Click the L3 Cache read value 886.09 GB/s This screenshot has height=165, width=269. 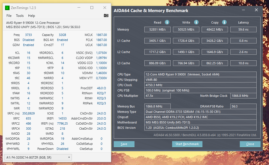(x=158, y=63)
